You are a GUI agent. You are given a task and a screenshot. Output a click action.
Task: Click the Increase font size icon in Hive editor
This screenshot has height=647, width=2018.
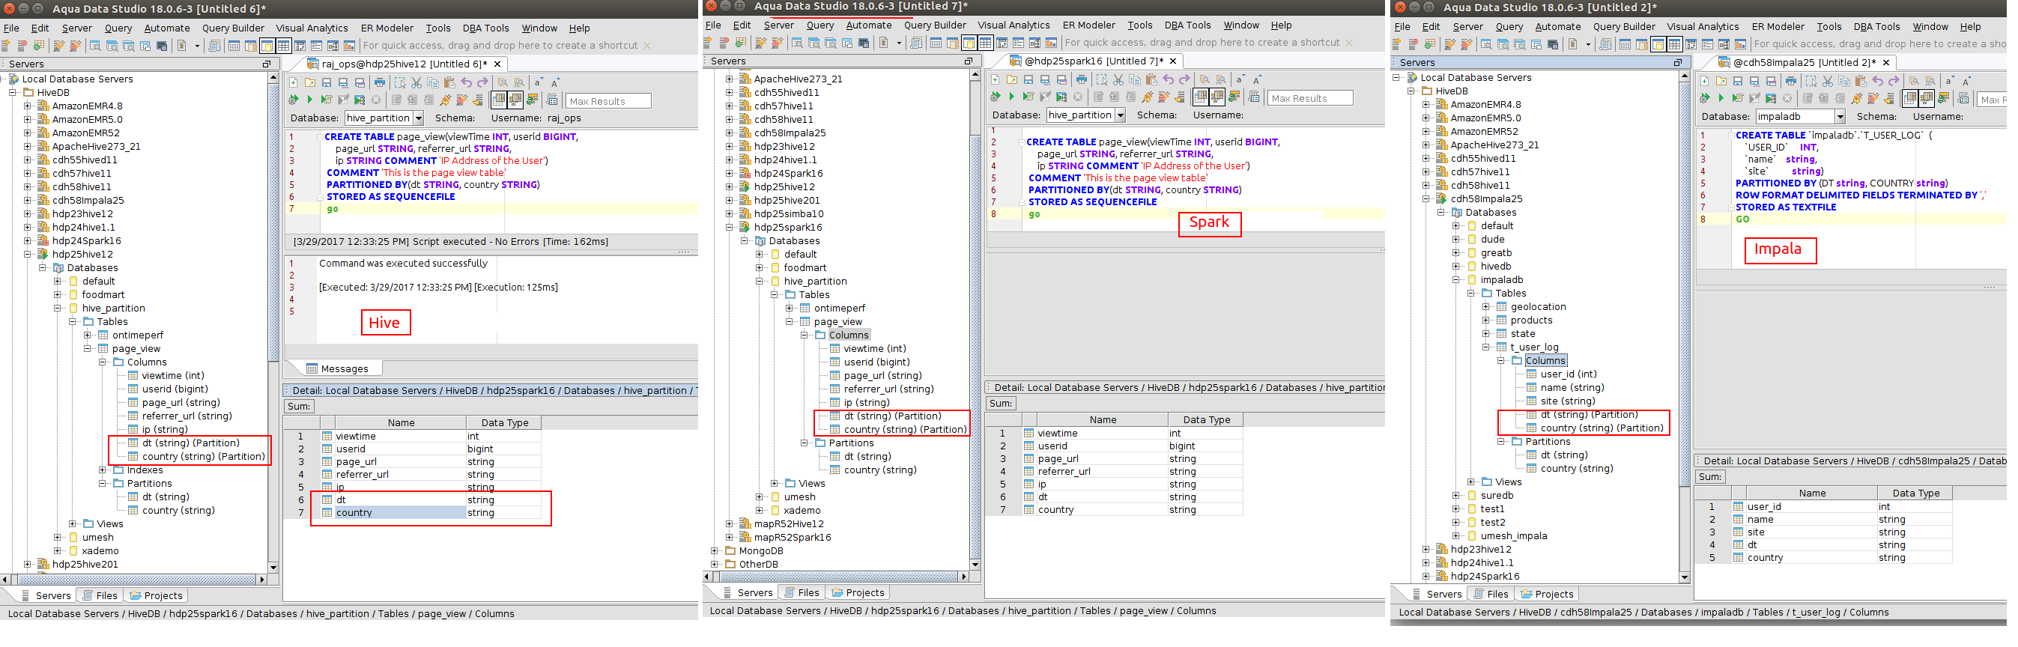(x=555, y=82)
